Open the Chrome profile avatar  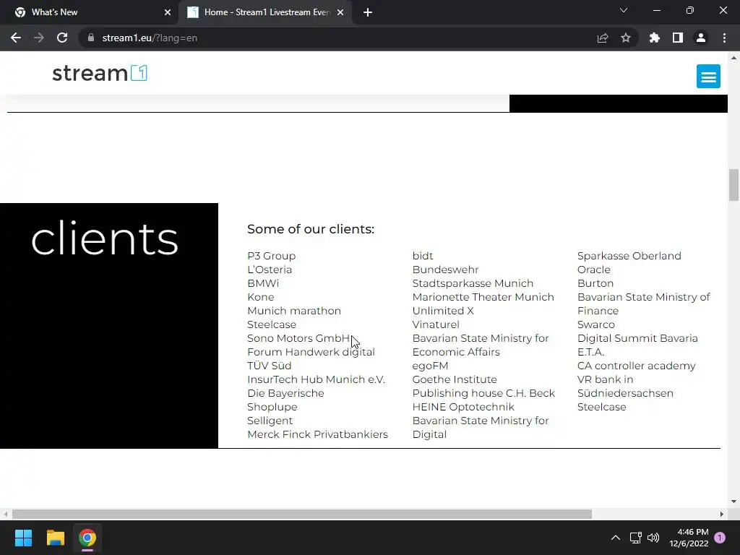pyautogui.click(x=700, y=38)
